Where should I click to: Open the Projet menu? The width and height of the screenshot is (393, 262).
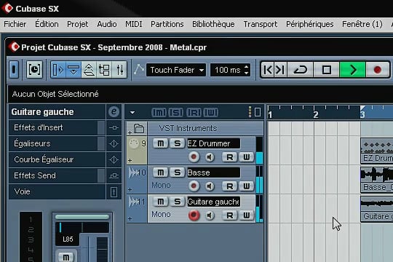click(77, 24)
